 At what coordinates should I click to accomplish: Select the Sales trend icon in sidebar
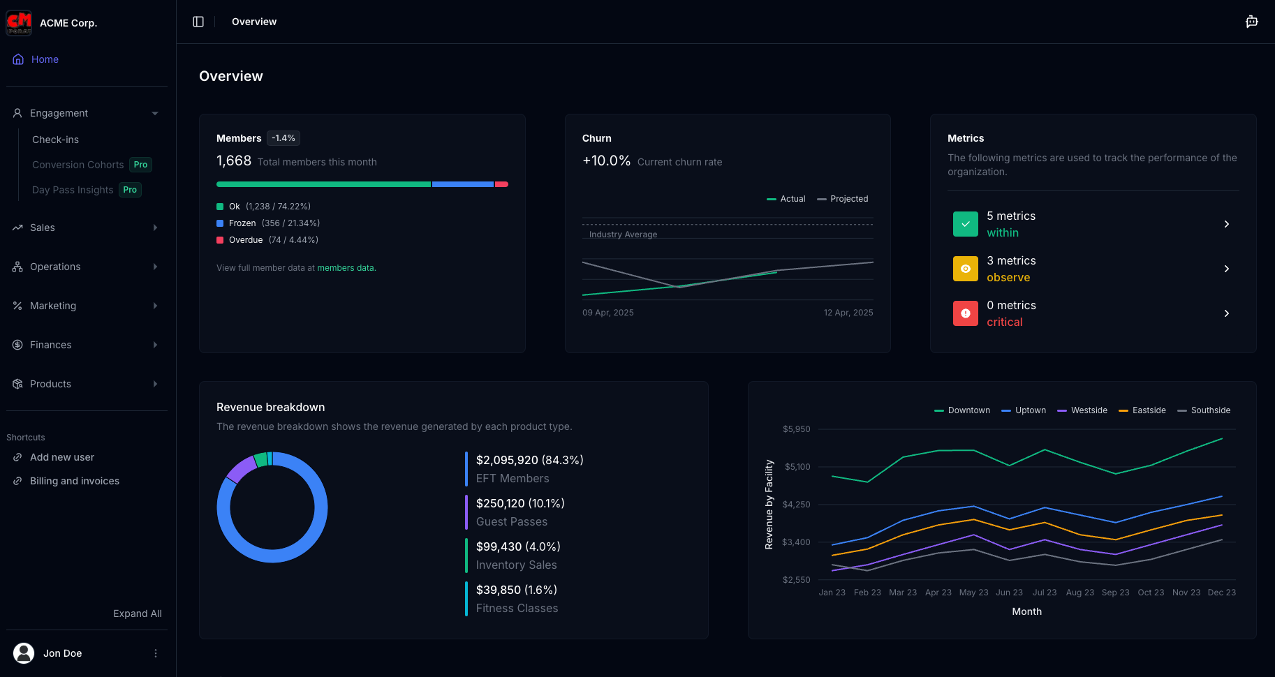(x=16, y=228)
